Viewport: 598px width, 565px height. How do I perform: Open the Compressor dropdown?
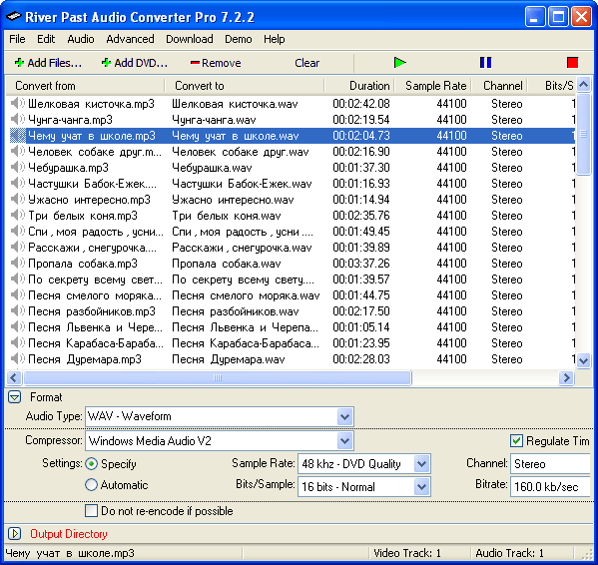pyautogui.click(x=344, y=441)
